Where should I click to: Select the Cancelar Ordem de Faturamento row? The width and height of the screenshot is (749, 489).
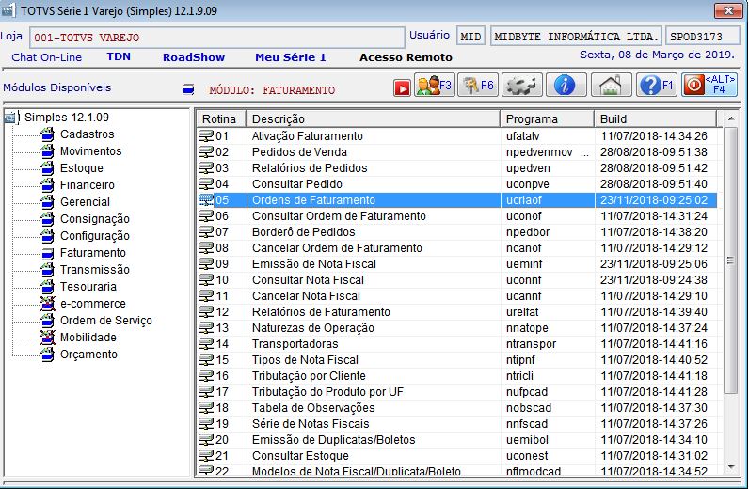point(456,248)
